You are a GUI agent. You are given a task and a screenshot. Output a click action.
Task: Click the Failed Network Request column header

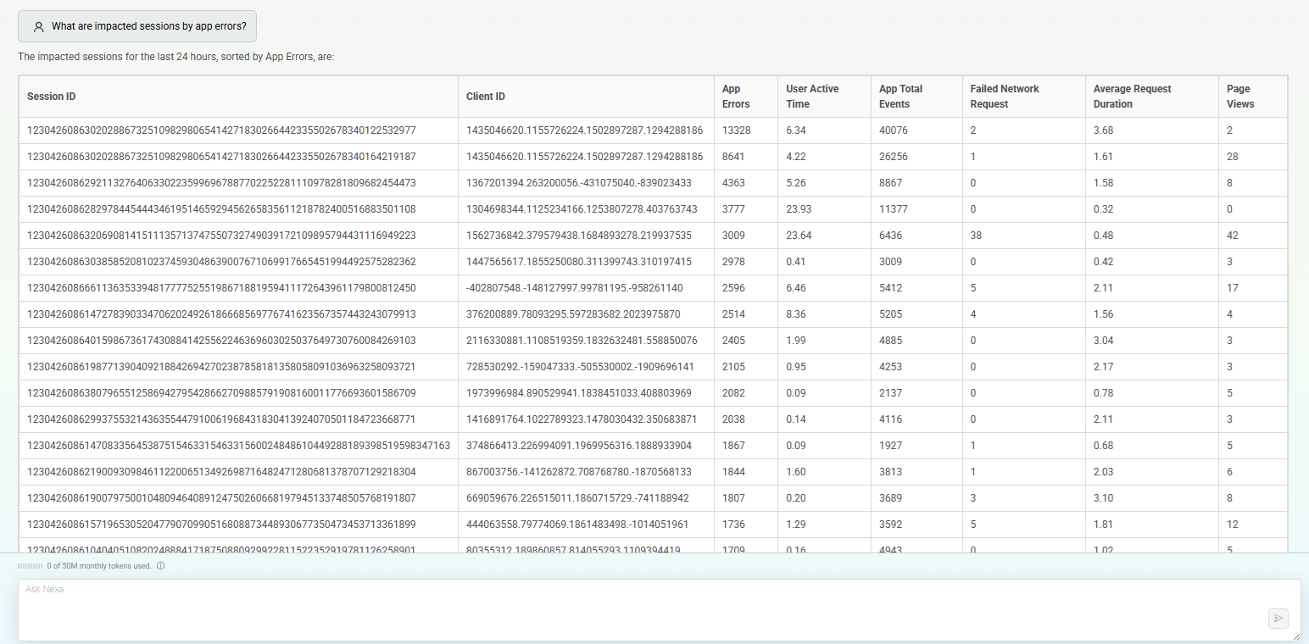[1023, 97]
